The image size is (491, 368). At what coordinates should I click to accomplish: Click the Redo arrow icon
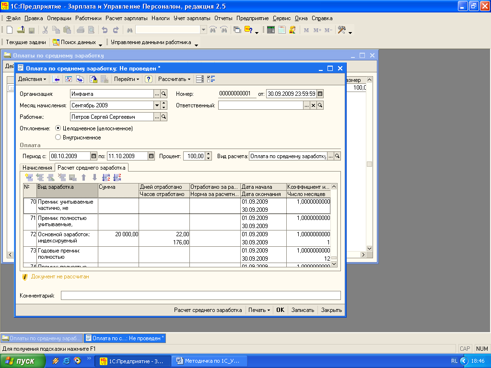click(116, 30)
